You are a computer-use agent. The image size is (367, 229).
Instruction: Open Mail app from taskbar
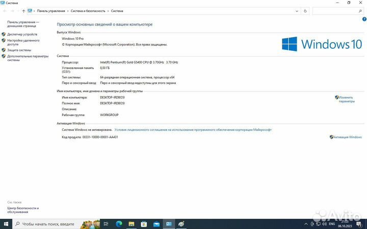[x=156, y=224]
